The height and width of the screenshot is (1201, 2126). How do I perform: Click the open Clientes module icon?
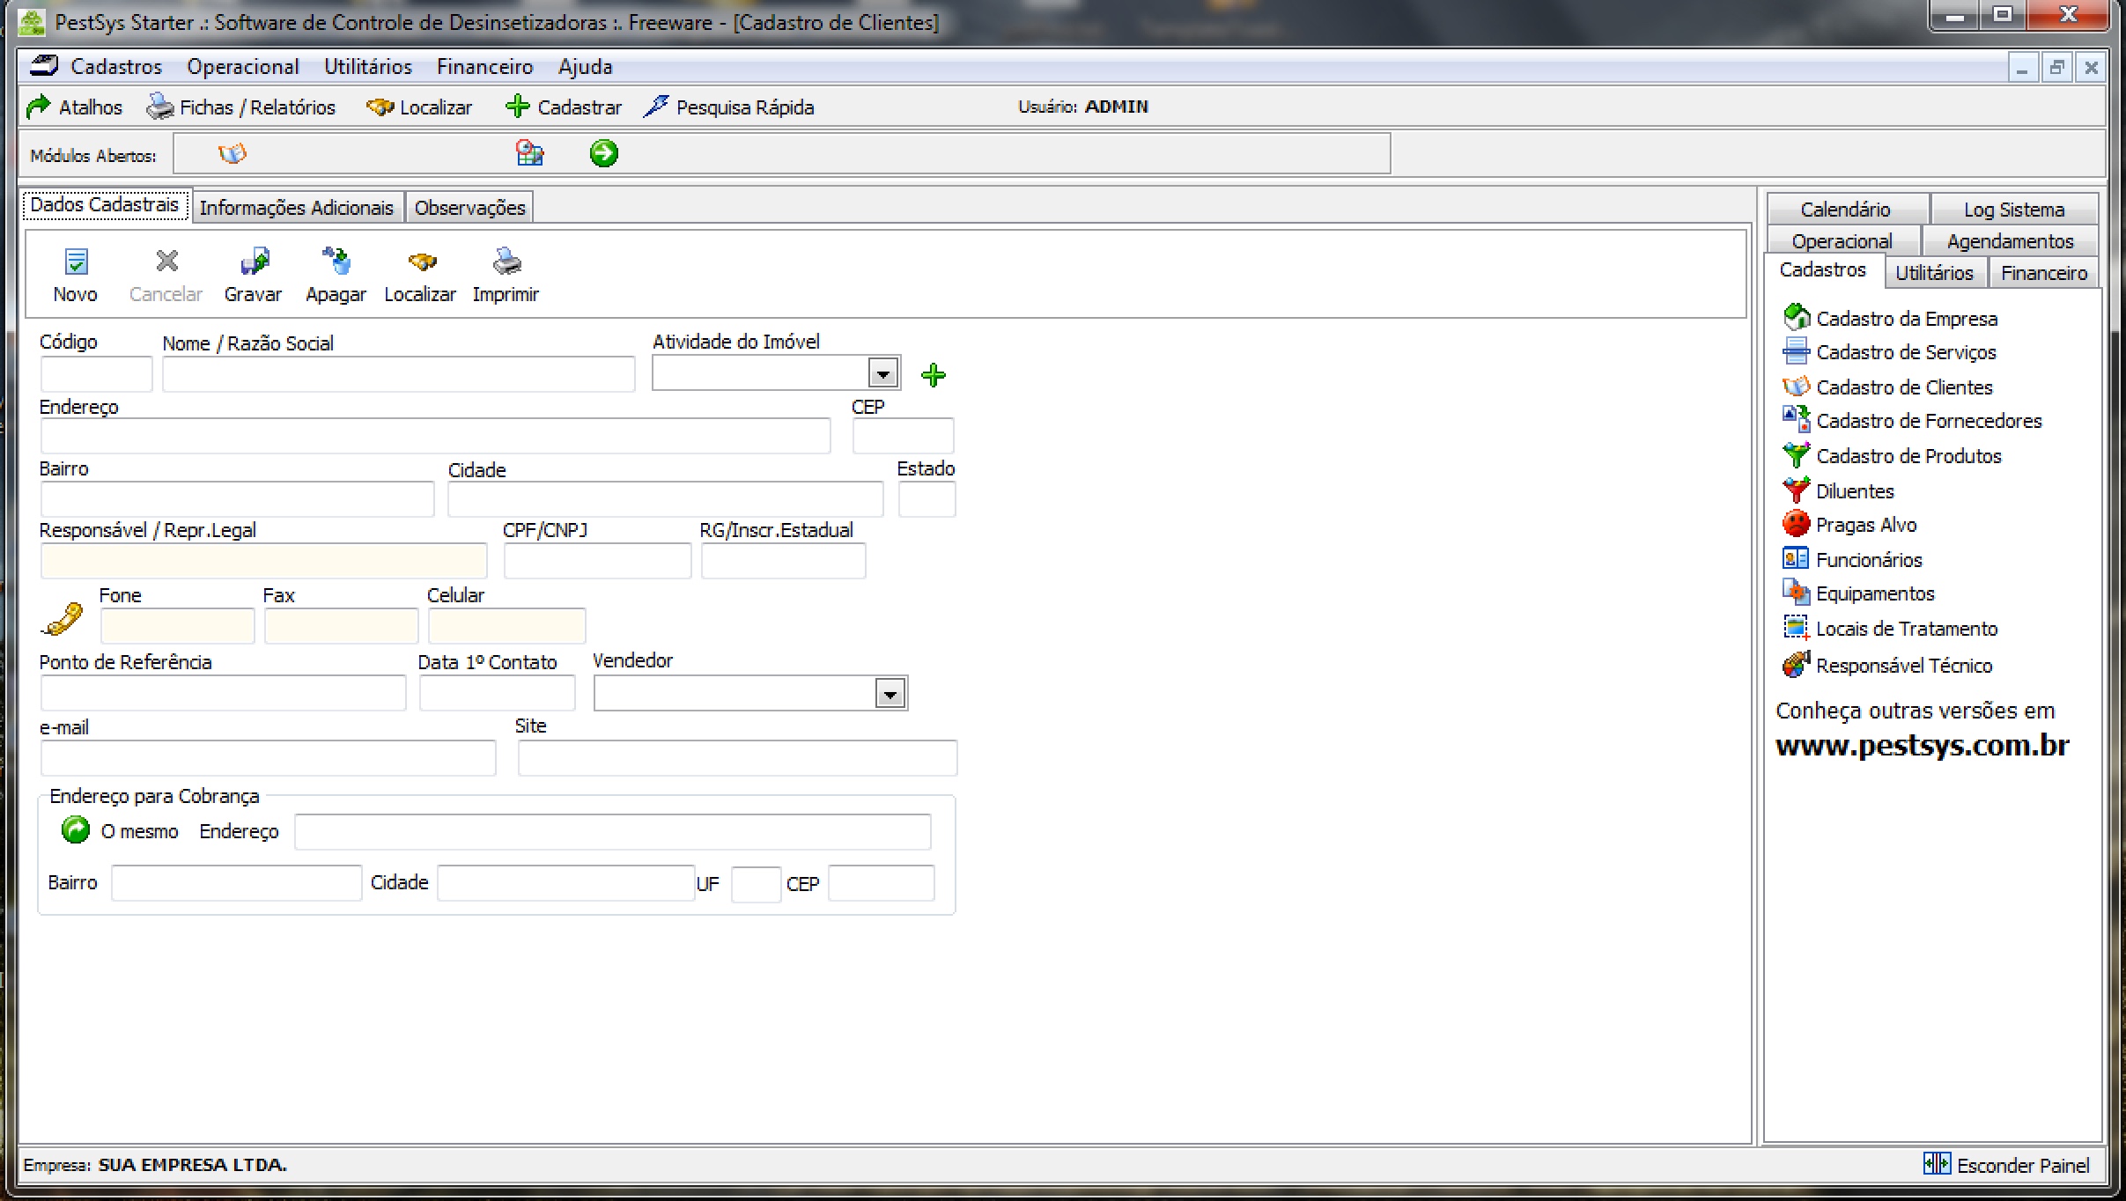[x=233, y=154]
